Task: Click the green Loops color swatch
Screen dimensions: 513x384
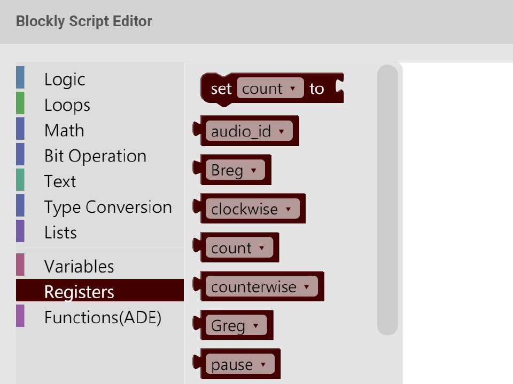Action: (x=20, y=103)
